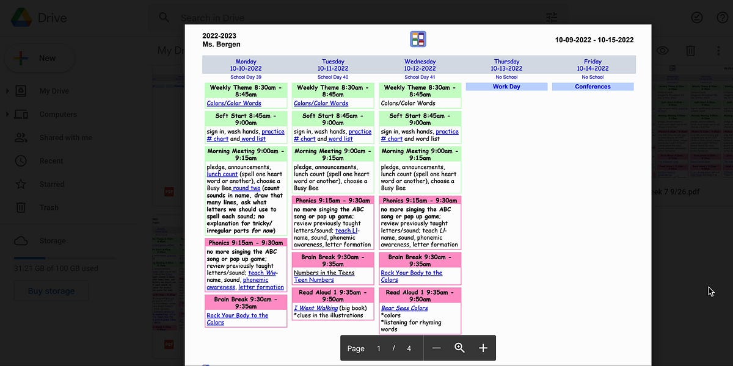
Task: Zoom out of the PDF preview
Action: [436, 348]
